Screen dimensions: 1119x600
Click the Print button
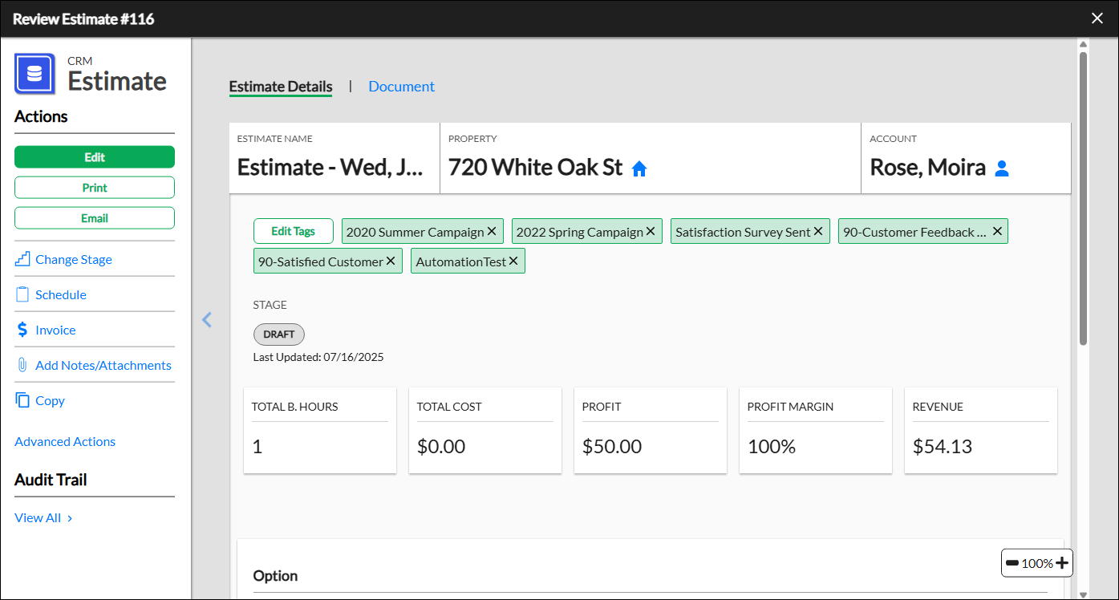[x=95, y=188]
